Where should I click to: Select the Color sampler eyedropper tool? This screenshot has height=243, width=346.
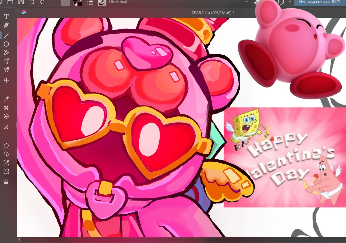coord(6,99)
